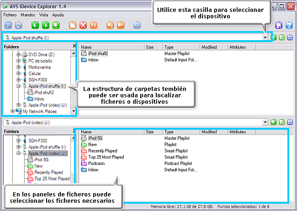This screenshot has height=211, width=297.
Task: Click upper folder tree scrollbar down arrow
Action: 74,111
